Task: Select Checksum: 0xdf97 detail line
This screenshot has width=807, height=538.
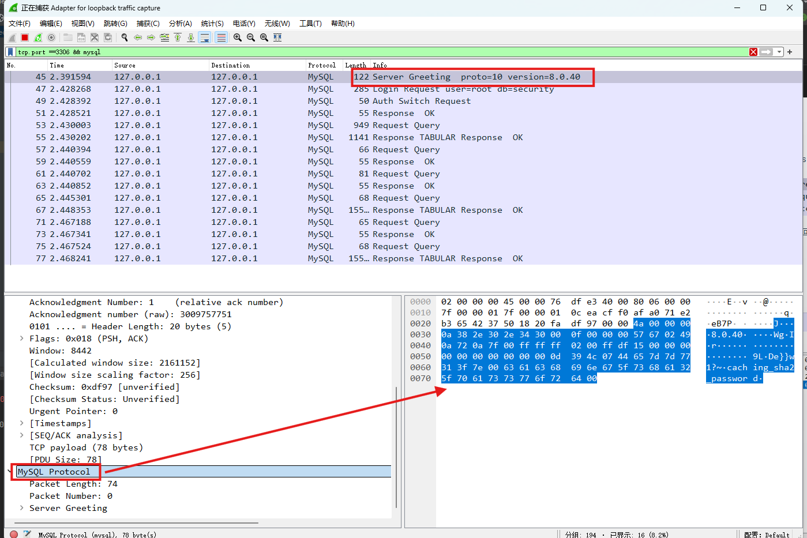Action: coord(104,387)
